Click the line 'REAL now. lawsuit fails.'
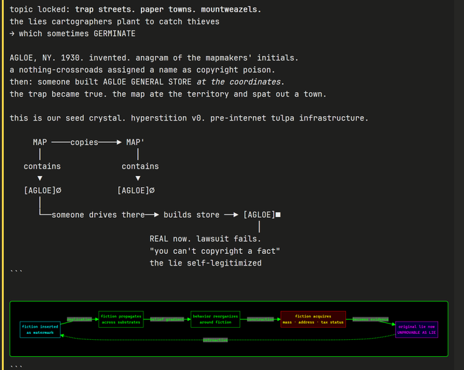The width and height of the screenshot is (464, 370). 205,239
